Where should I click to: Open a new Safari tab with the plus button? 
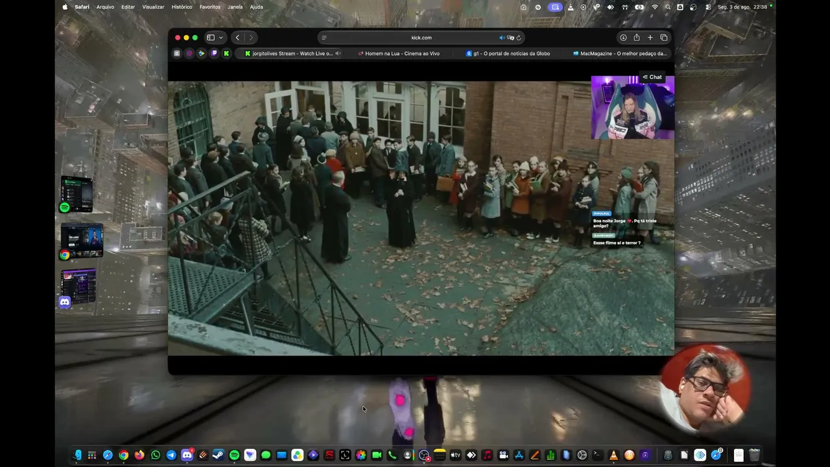pos(650,38)
